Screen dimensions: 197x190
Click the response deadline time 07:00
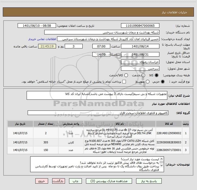(x=101, y=46)
